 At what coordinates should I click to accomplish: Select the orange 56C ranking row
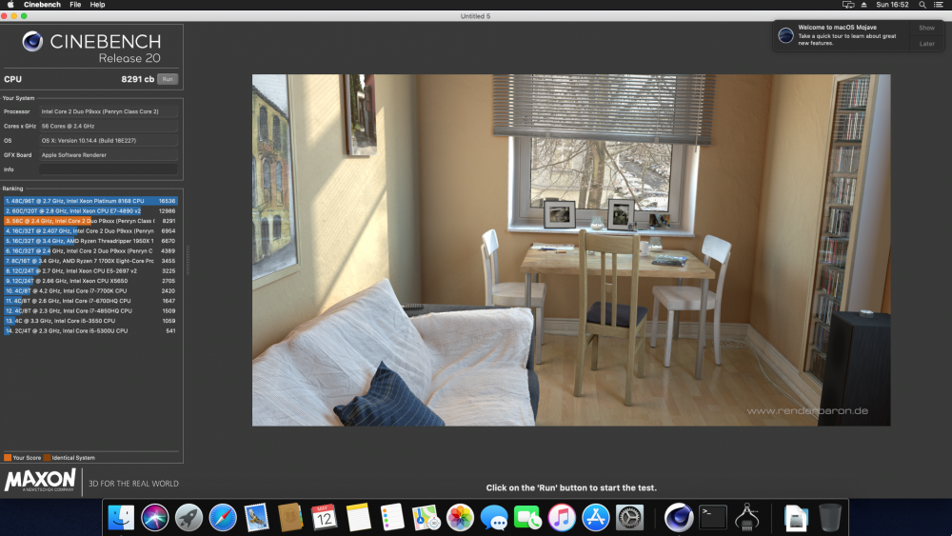click(x=90, y=221)
